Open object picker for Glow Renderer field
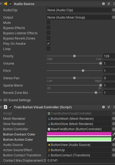115x165 pixels. pos(113,124)
